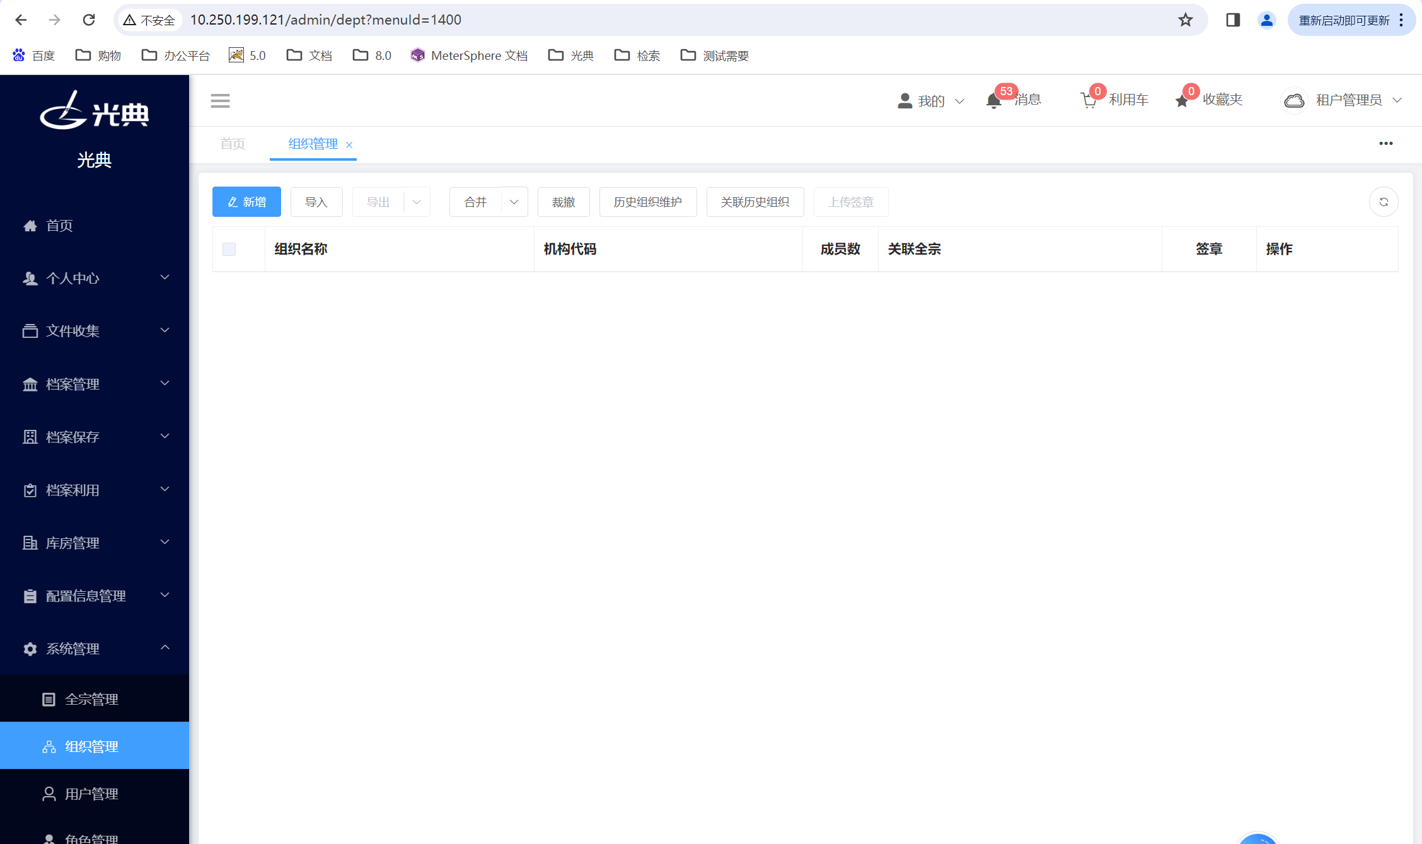Expand the 档案保存 sidebar menu
Screen dimensions: 1422x844
[95, 437]
